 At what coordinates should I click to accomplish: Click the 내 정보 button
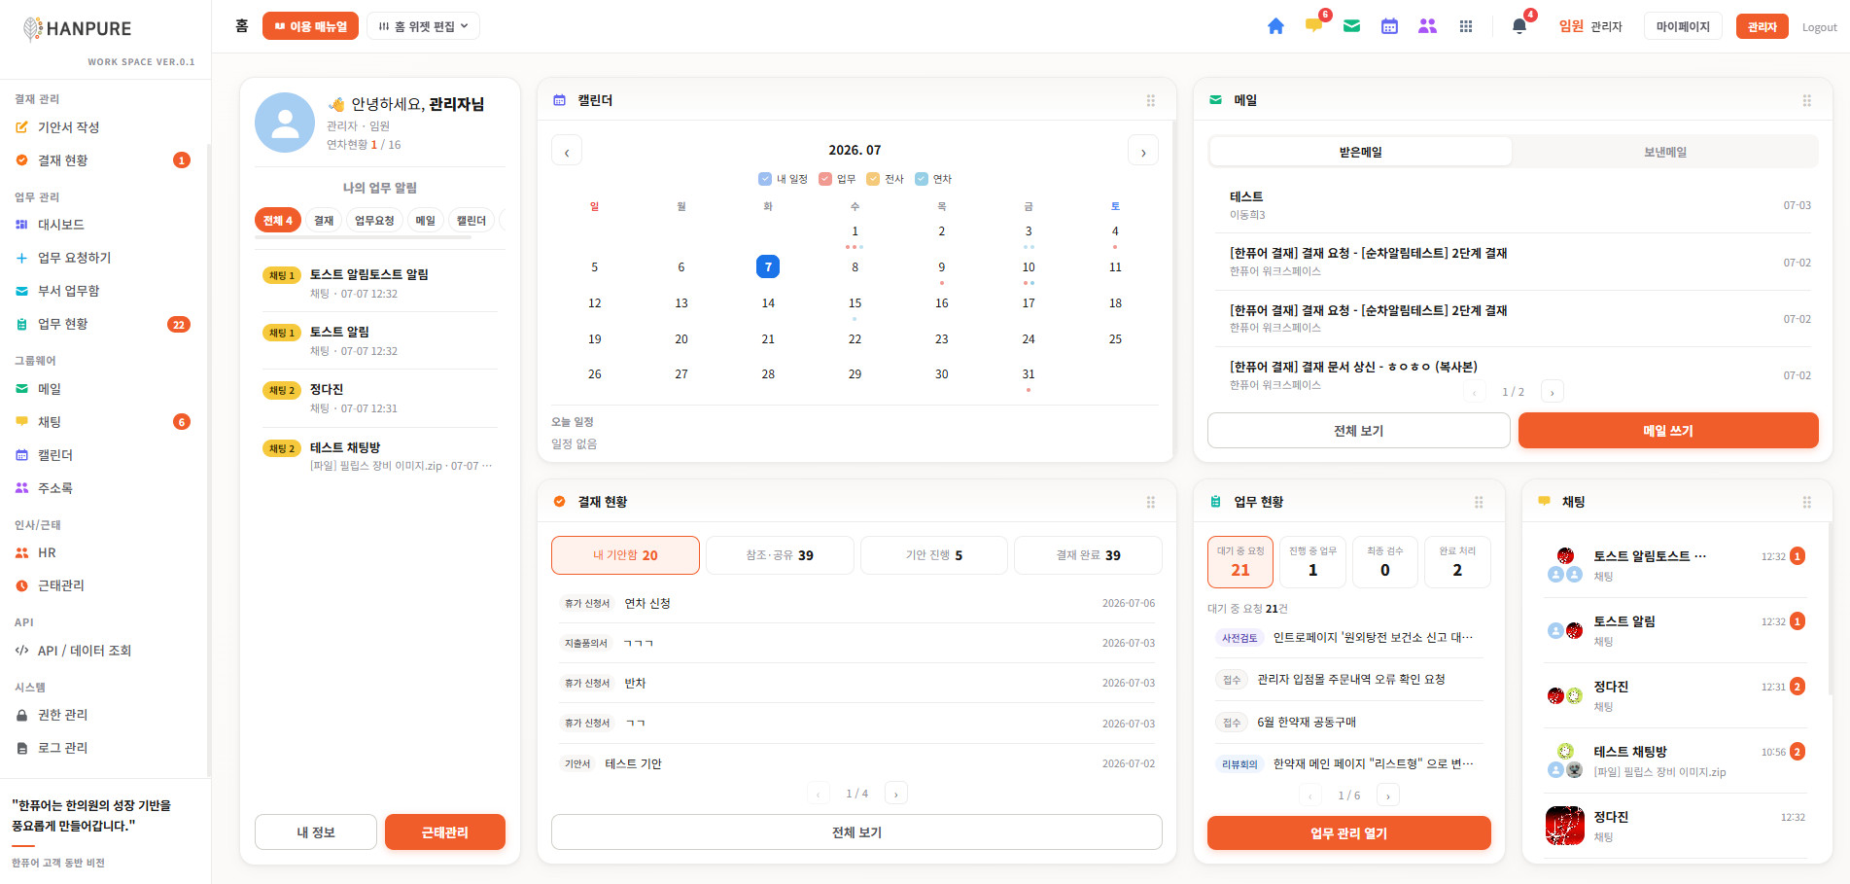(x=316, y=832)
